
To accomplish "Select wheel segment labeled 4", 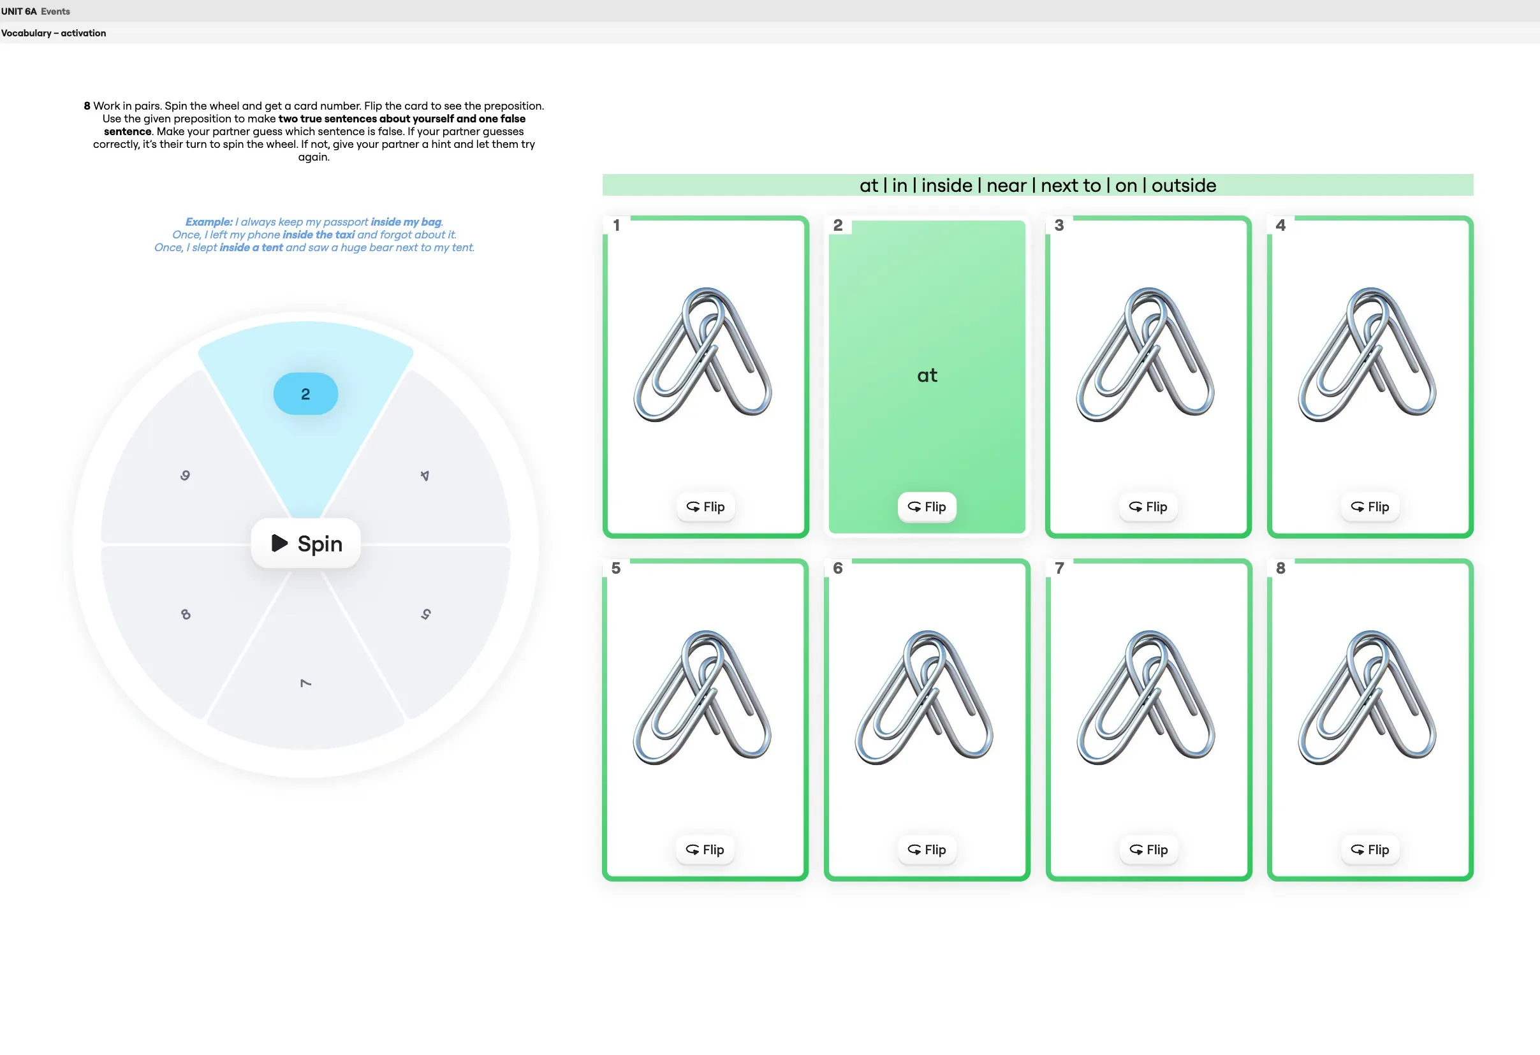I will tap(425, 476).
